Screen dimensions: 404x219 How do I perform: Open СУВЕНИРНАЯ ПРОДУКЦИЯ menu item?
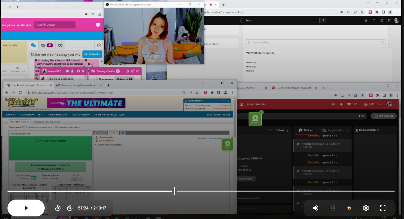point(108,115)
